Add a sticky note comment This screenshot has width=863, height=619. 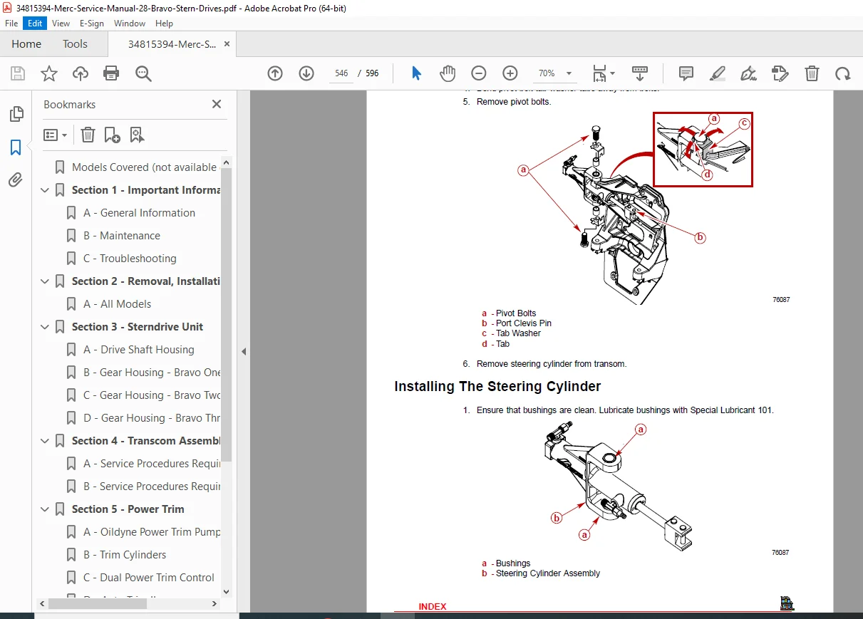(x=686, y=73)
